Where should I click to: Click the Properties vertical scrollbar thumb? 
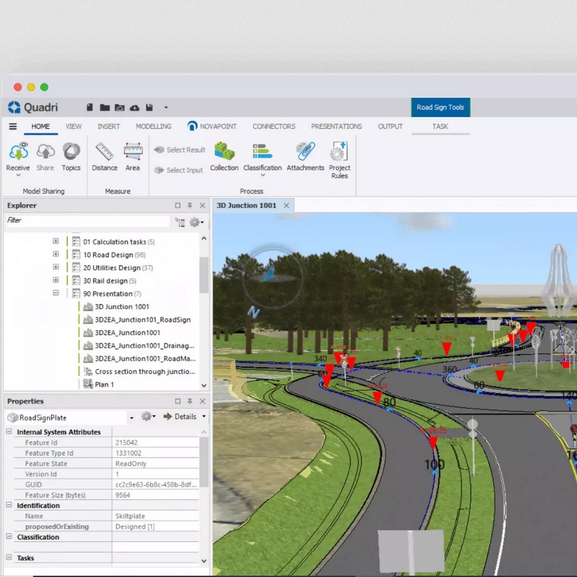coord(204,461)
